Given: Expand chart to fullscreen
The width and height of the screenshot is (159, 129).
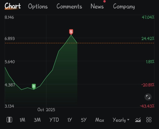Looking at the screenshot, I should 148,97.
